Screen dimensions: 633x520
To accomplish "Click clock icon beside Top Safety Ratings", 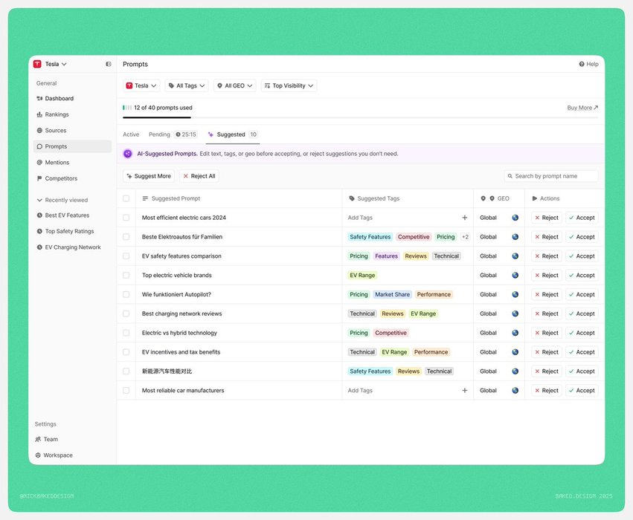I will click(x=39, y=231).
